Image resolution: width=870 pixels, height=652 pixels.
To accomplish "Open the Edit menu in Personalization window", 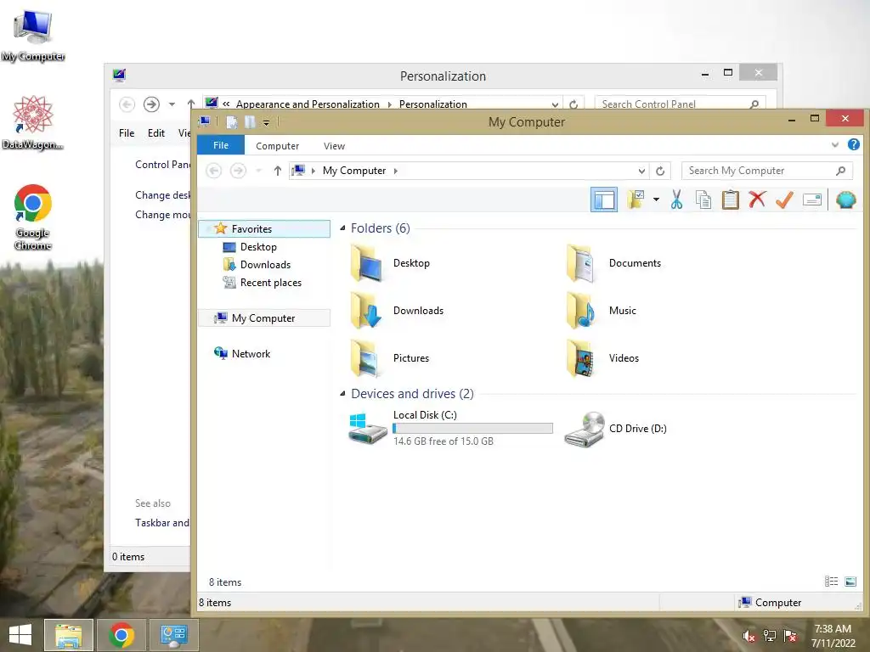I will pyautogui.click(x=156, y=133).
